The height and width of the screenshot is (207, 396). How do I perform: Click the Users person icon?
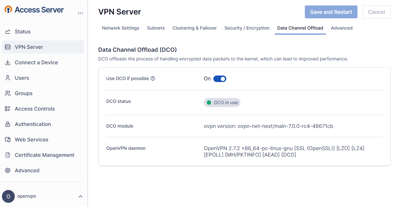coord(8,78)
